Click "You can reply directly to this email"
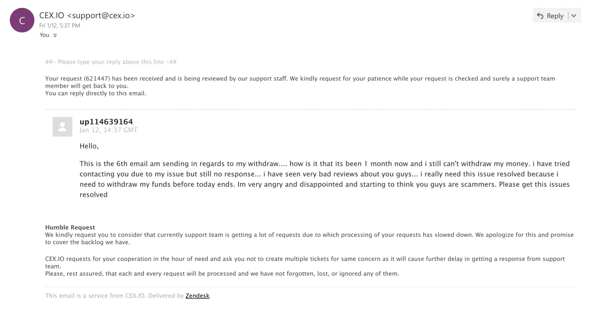590x312 pixels. pyautogui.click(x=96, y=93)
